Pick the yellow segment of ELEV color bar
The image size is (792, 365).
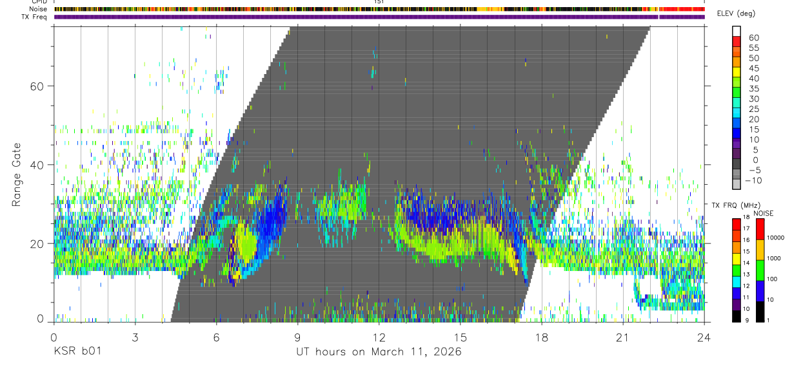(x=737, y=73)
